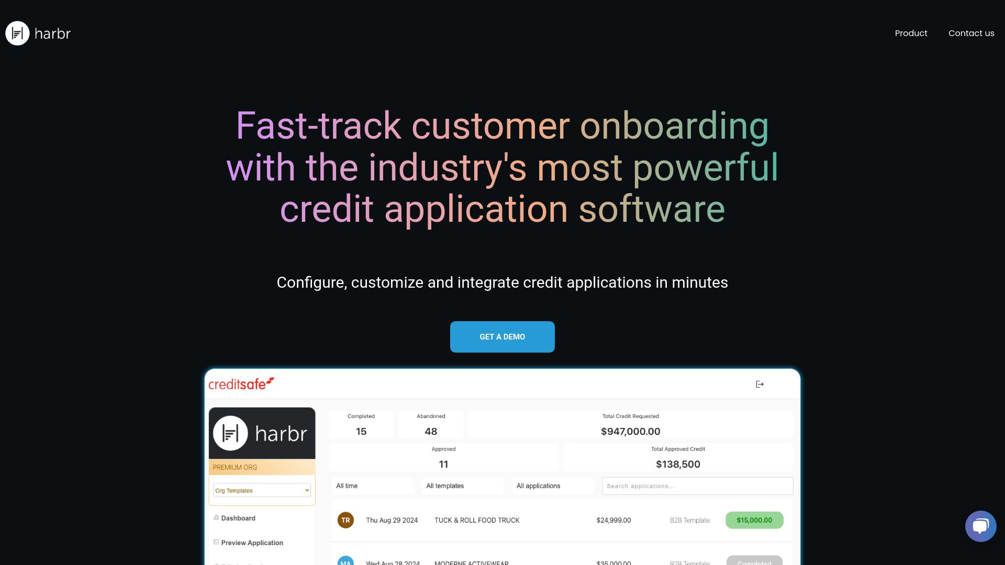The width and height of the screenshot is (1005, 565).
Task: Click the GET A DEMO button
Action: click(502, 337)
